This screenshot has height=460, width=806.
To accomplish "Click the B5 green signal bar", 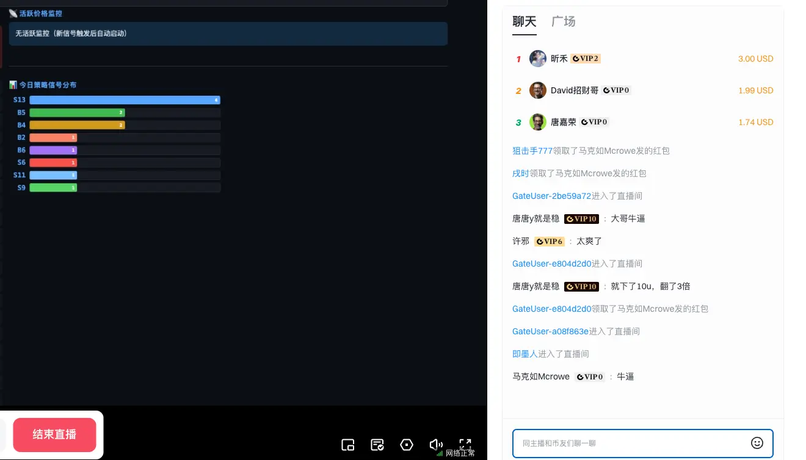I will pyautogui.click(x=77, y=112).
